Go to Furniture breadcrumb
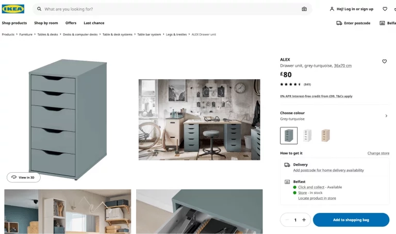 (26, 34)
